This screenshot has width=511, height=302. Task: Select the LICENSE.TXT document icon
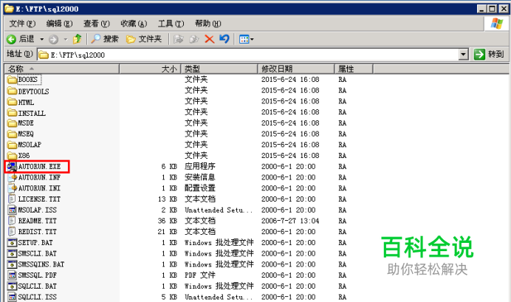(x=12, y=199)
